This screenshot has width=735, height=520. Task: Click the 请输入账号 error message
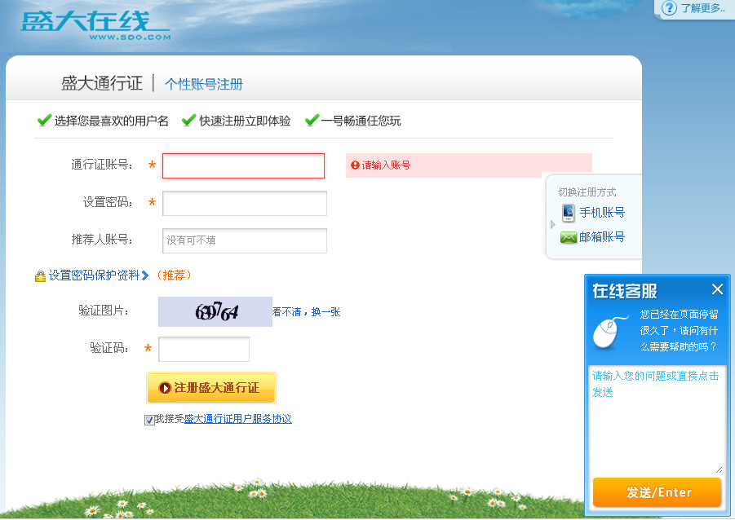(386, 165)
